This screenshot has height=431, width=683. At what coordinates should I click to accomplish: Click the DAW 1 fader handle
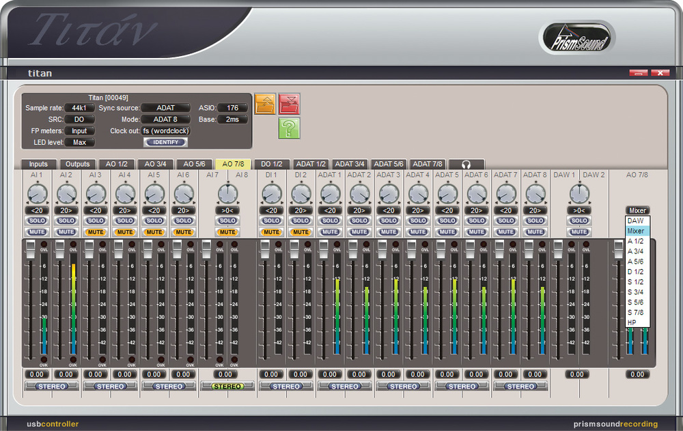click(x=557, y=249)
